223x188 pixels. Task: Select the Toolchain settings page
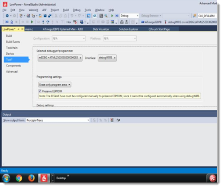(x=12, y=48)
